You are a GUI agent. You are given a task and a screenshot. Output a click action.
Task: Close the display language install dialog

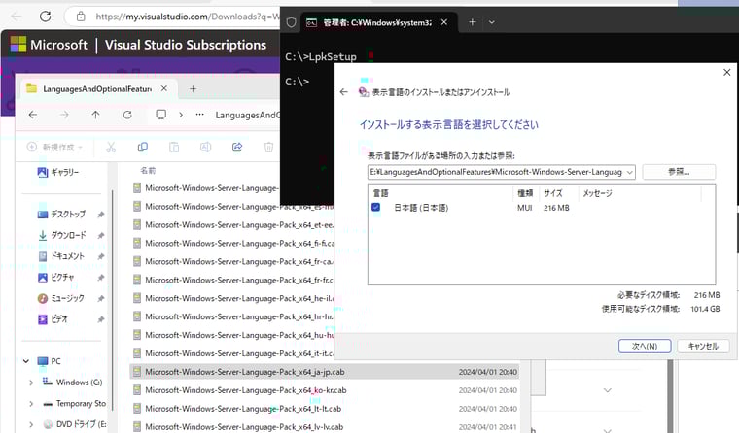tap(726, 72)
